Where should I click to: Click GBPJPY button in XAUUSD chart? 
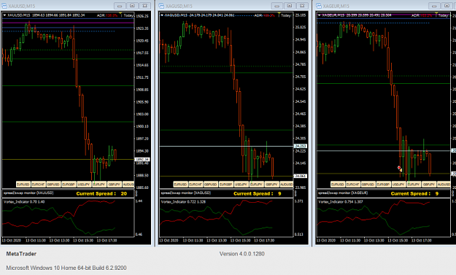point(114,185)
